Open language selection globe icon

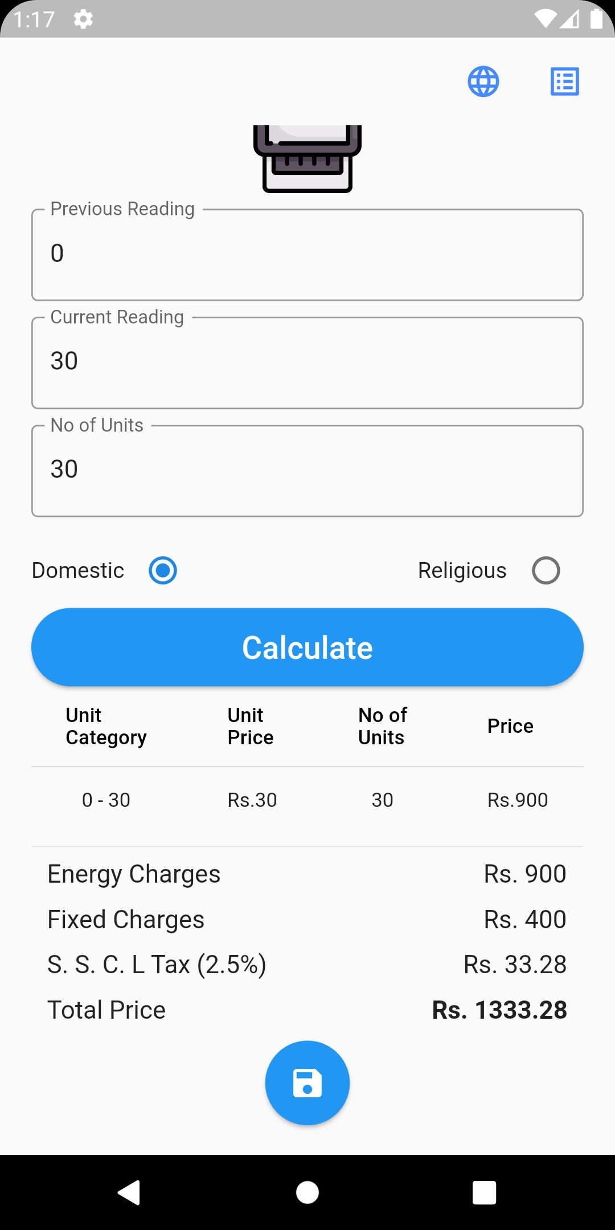[483, 81]
